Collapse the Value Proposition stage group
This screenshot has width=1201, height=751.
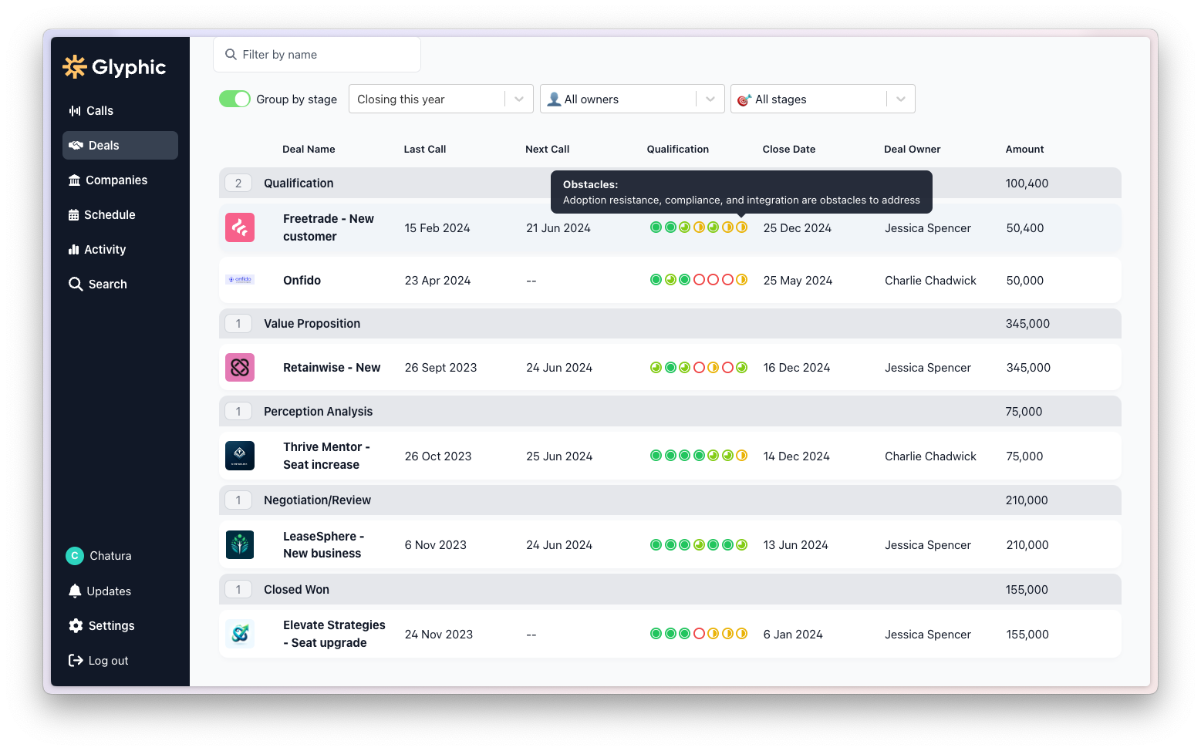(x=670, y=324)
